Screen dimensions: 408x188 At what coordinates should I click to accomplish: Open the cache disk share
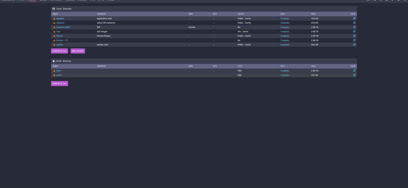pyautogui.click(x=59, y=75)
